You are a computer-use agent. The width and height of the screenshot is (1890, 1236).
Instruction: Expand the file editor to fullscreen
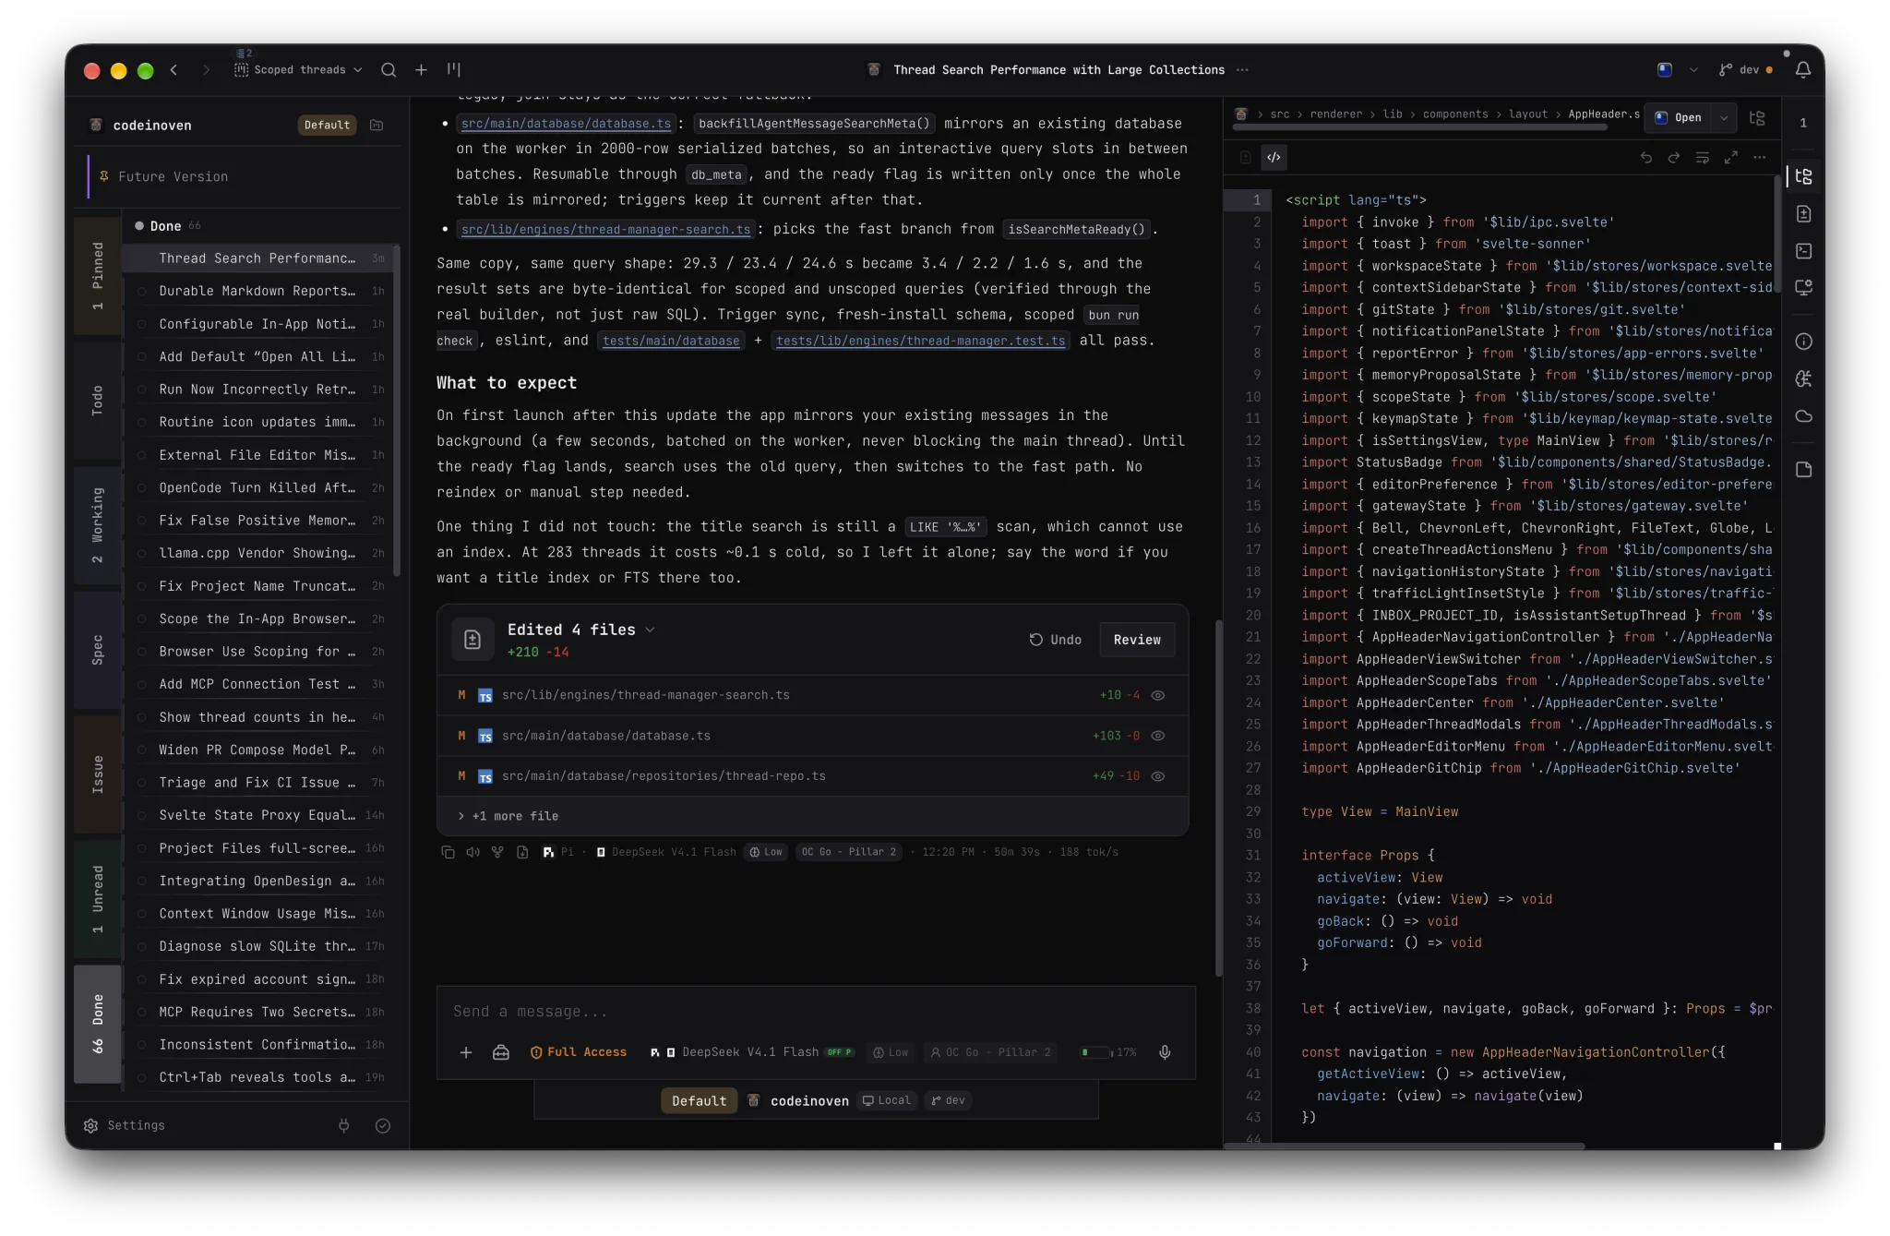(1731, 158)
